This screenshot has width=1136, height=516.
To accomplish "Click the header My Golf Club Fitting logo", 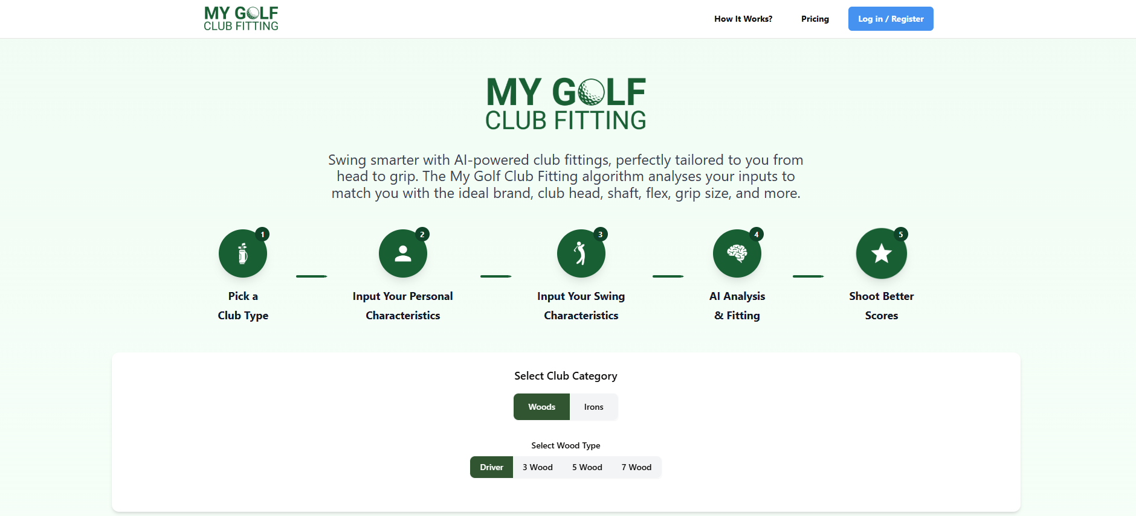I will pos(241,19).
